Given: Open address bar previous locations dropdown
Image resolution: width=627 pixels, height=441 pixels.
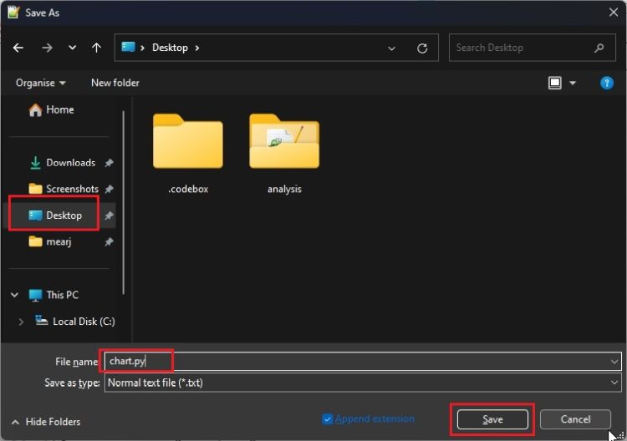Looking at the screenshot, I should pos(392,48).
